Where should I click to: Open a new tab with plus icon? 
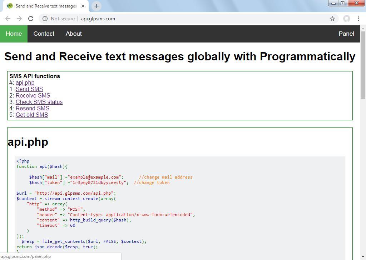coord(96,6)
